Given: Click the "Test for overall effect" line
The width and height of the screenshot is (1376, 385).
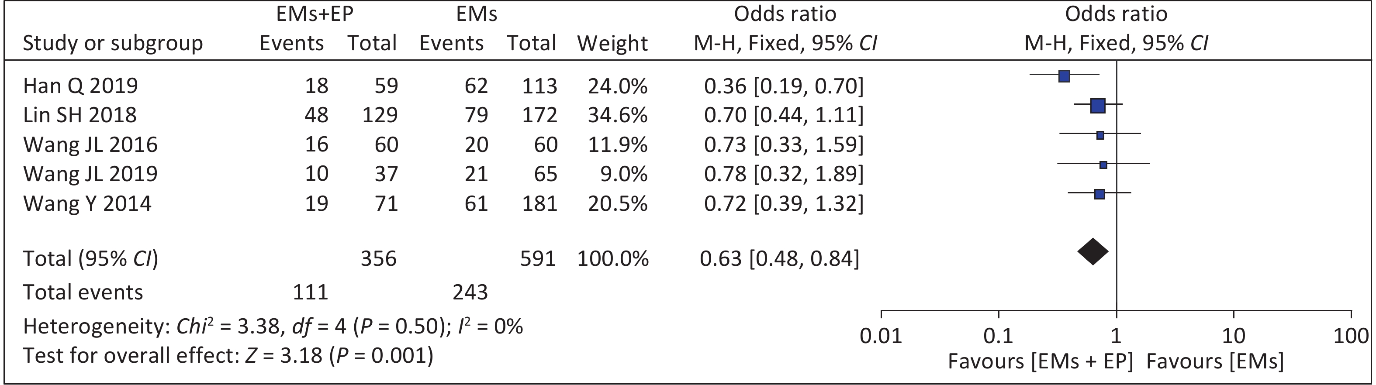Looking at the screenshot, I should point(228,356).
